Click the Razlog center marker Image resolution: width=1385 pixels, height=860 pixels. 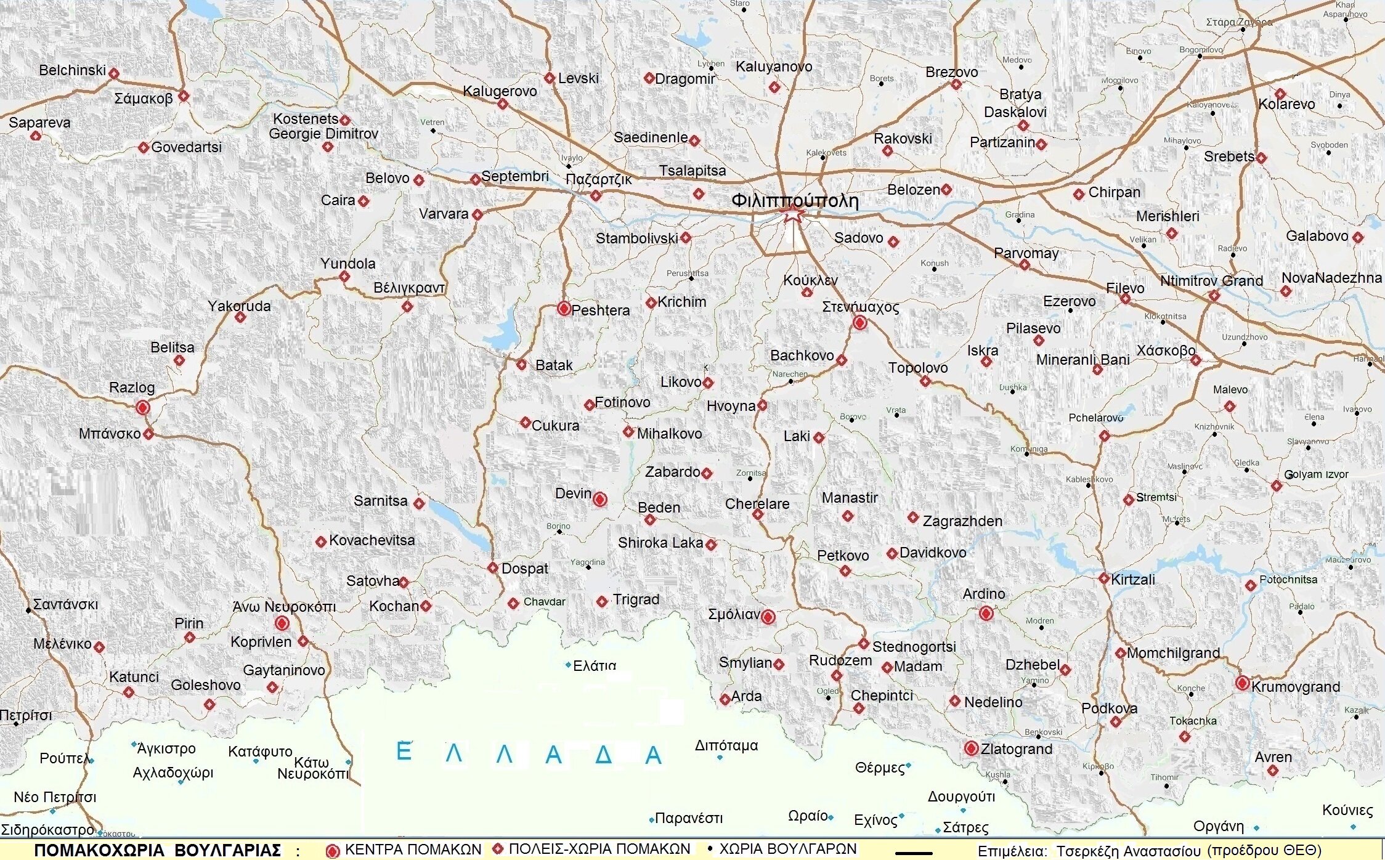click(x=143, y=408)
